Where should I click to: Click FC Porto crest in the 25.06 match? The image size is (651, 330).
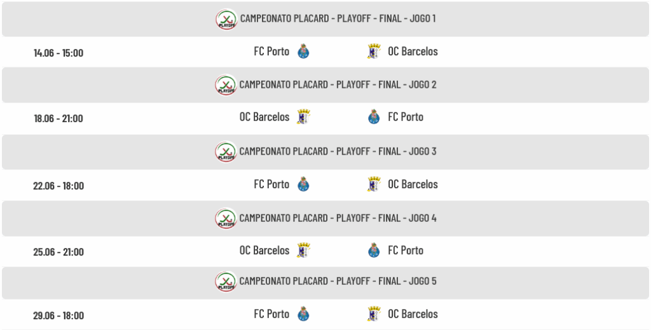(x=374, y=251)
